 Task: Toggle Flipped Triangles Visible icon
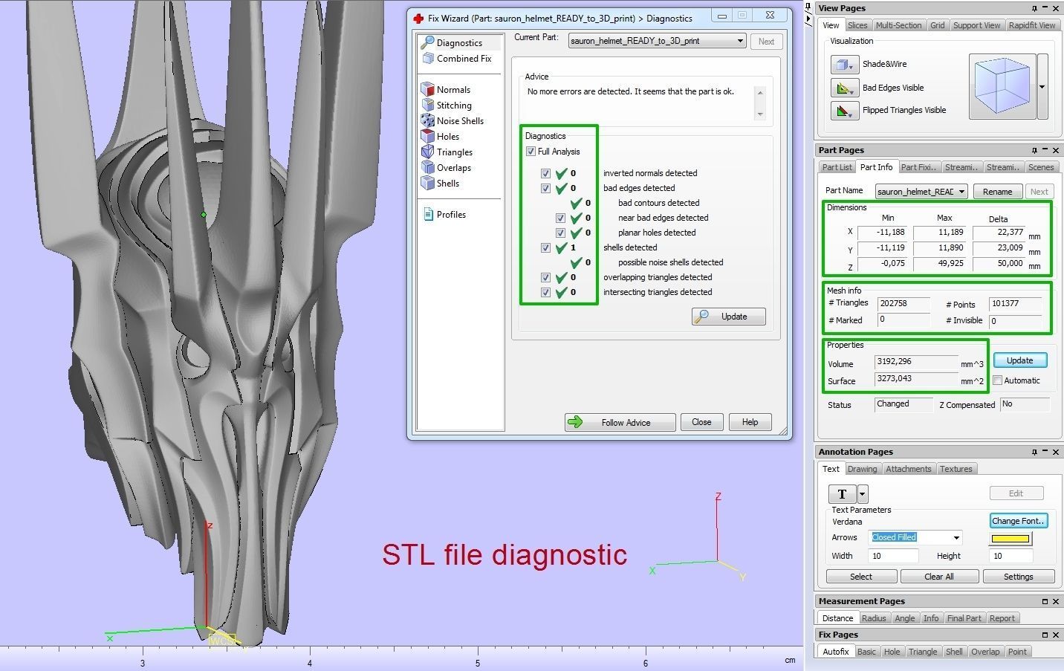pos(844,111)
